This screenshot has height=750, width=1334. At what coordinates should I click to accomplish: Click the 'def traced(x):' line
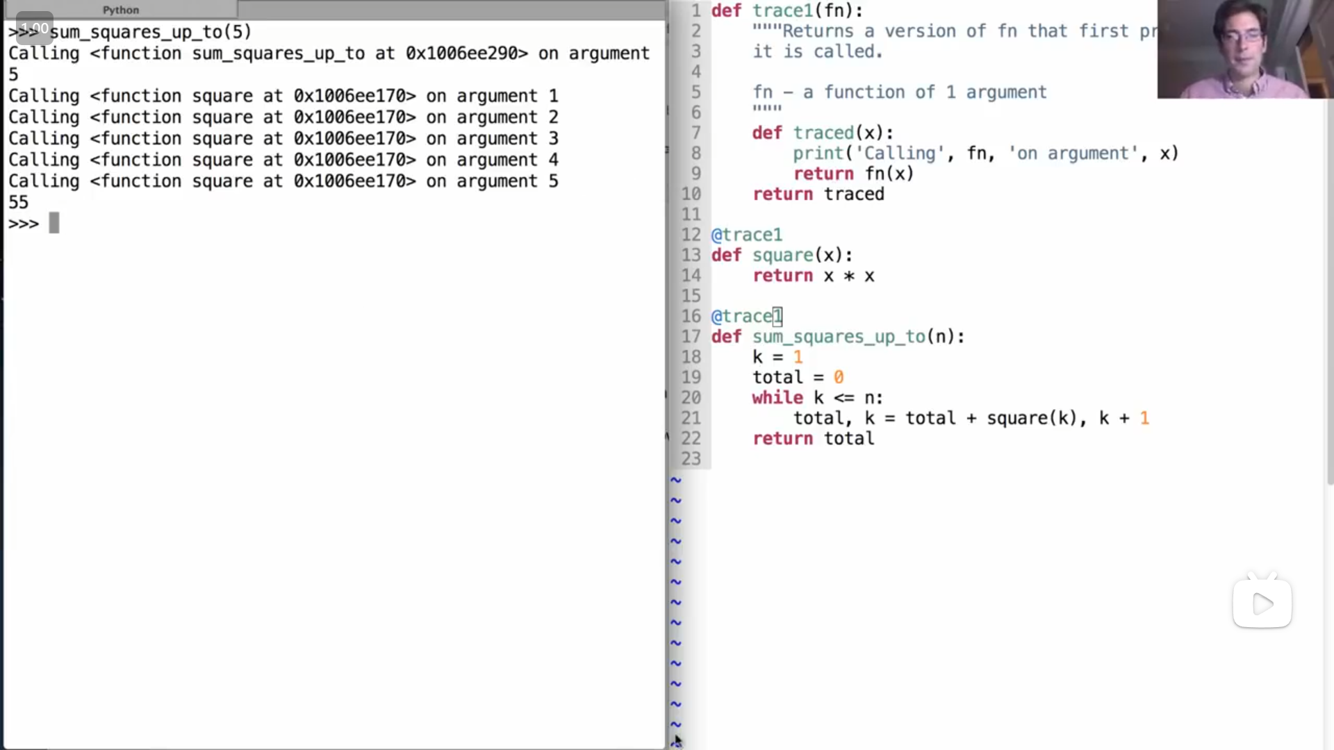[x=823, y=133]
